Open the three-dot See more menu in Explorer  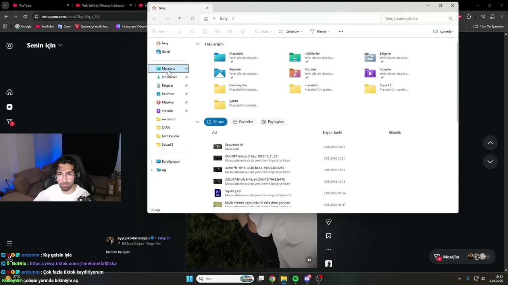point(341,32)
